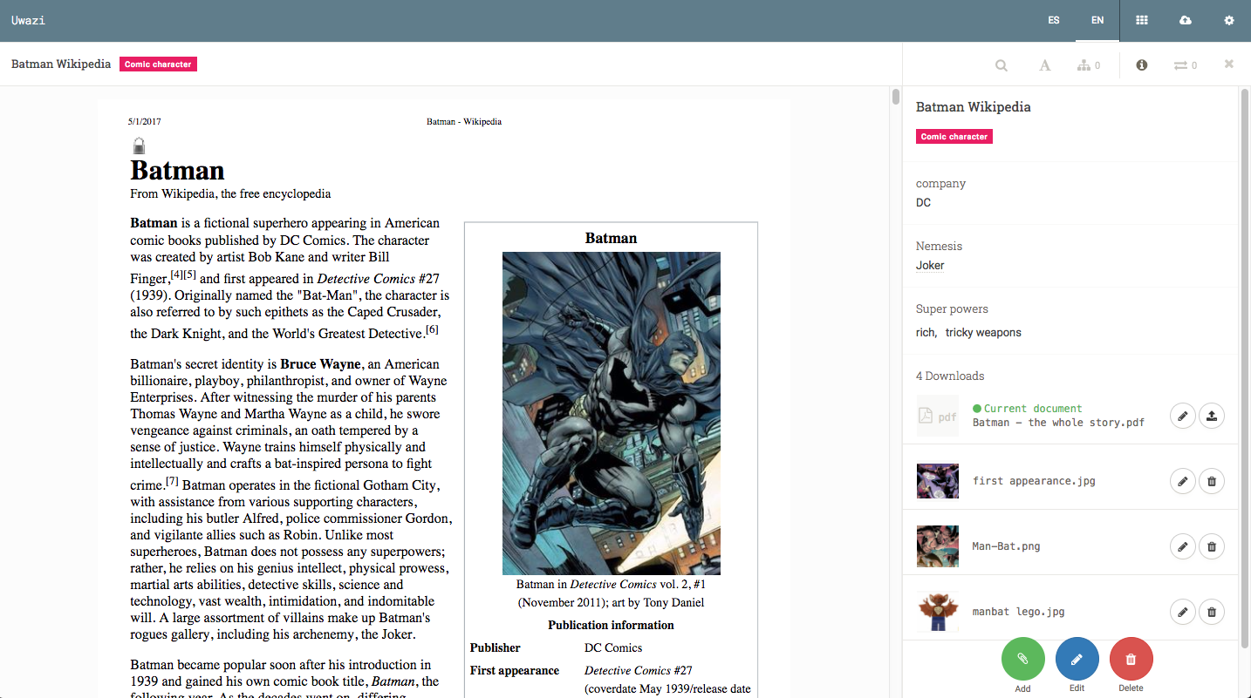Open manbat lego.jpg thumbnail

tap(938, 612)
